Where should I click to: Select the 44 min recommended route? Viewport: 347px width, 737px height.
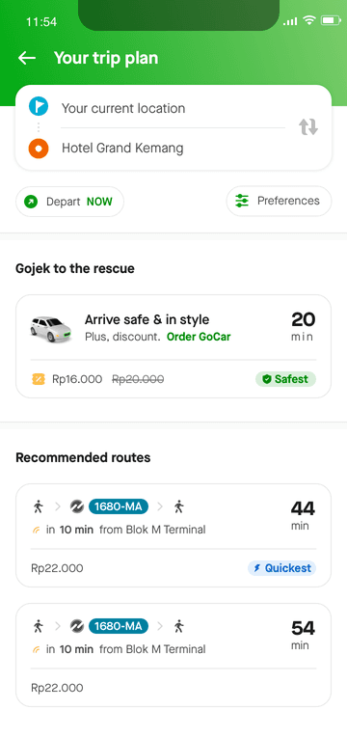point(173,535)
